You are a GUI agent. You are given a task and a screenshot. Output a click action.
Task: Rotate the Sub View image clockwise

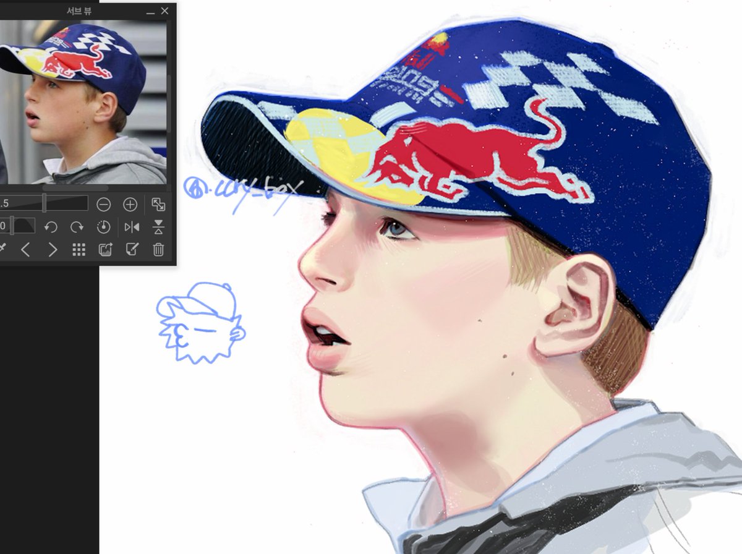(77, 227)
